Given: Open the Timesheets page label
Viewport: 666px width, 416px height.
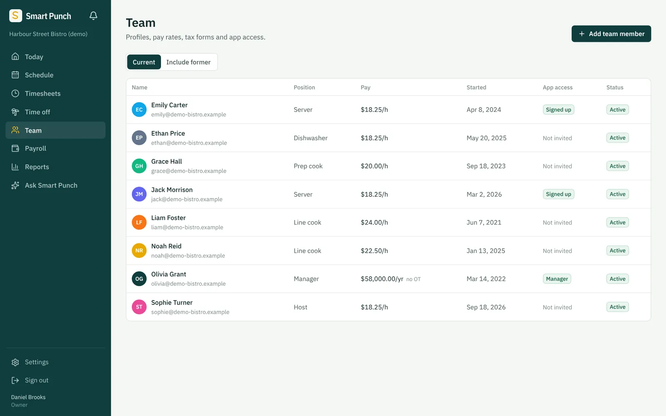Looking at the screenshot, I should click(x=42, y=94).
